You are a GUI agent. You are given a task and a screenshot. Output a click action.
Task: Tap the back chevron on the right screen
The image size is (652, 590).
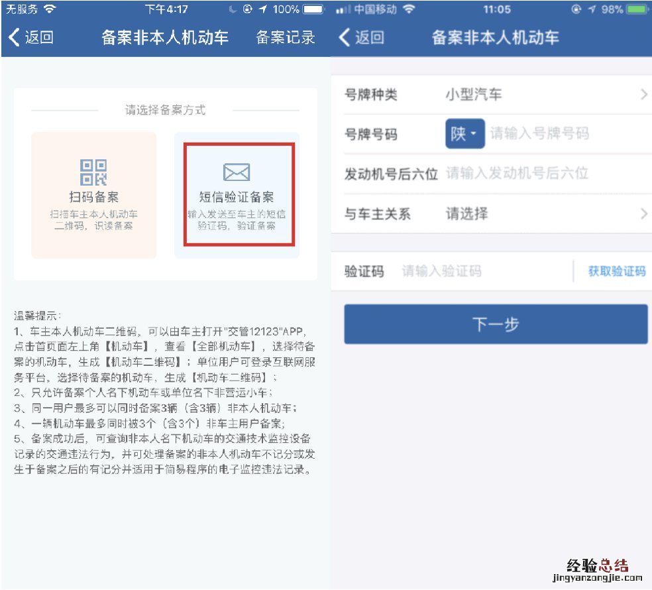(345, 37)
